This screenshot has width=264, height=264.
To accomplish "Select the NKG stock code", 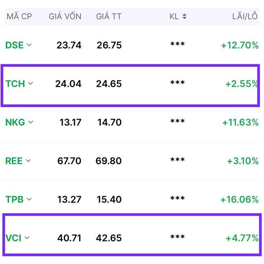I will pos(15,122).
